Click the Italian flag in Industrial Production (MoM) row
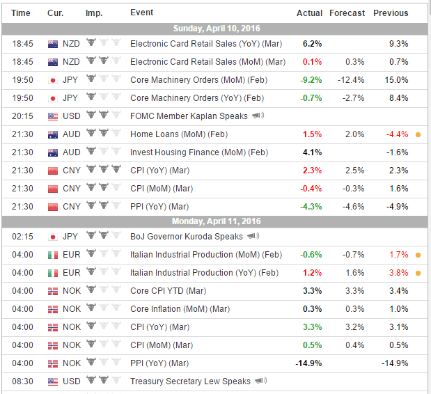This screenshot has height=394, width=431. click(x=52, y=255)
